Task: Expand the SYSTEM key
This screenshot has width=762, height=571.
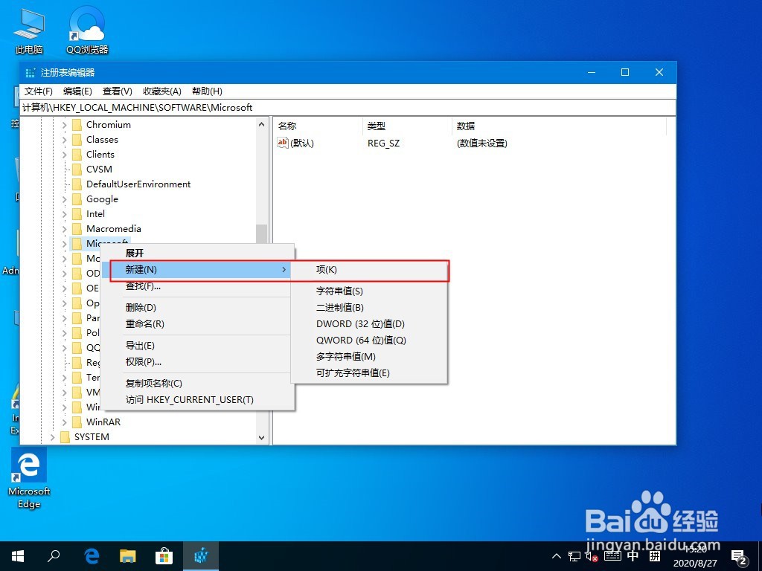Action: 52,437
